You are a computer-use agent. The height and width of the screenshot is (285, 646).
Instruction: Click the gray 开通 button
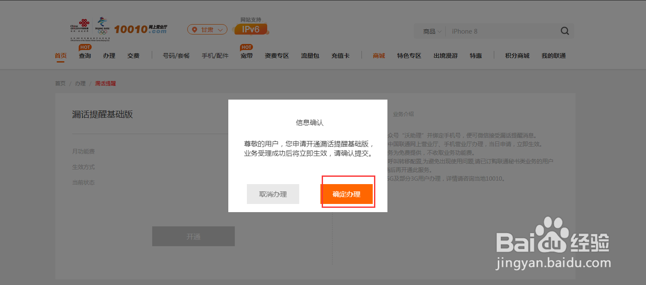[x=193, y=236]
